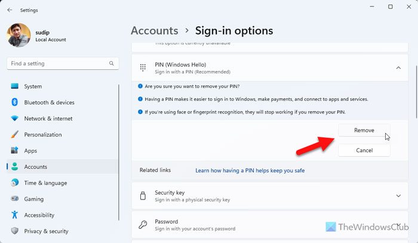The width and height of the screenshot is (418, 243).
Task: Open Bluetooth & devices settings
Action: pyautogui.click(x=49, y=103)
